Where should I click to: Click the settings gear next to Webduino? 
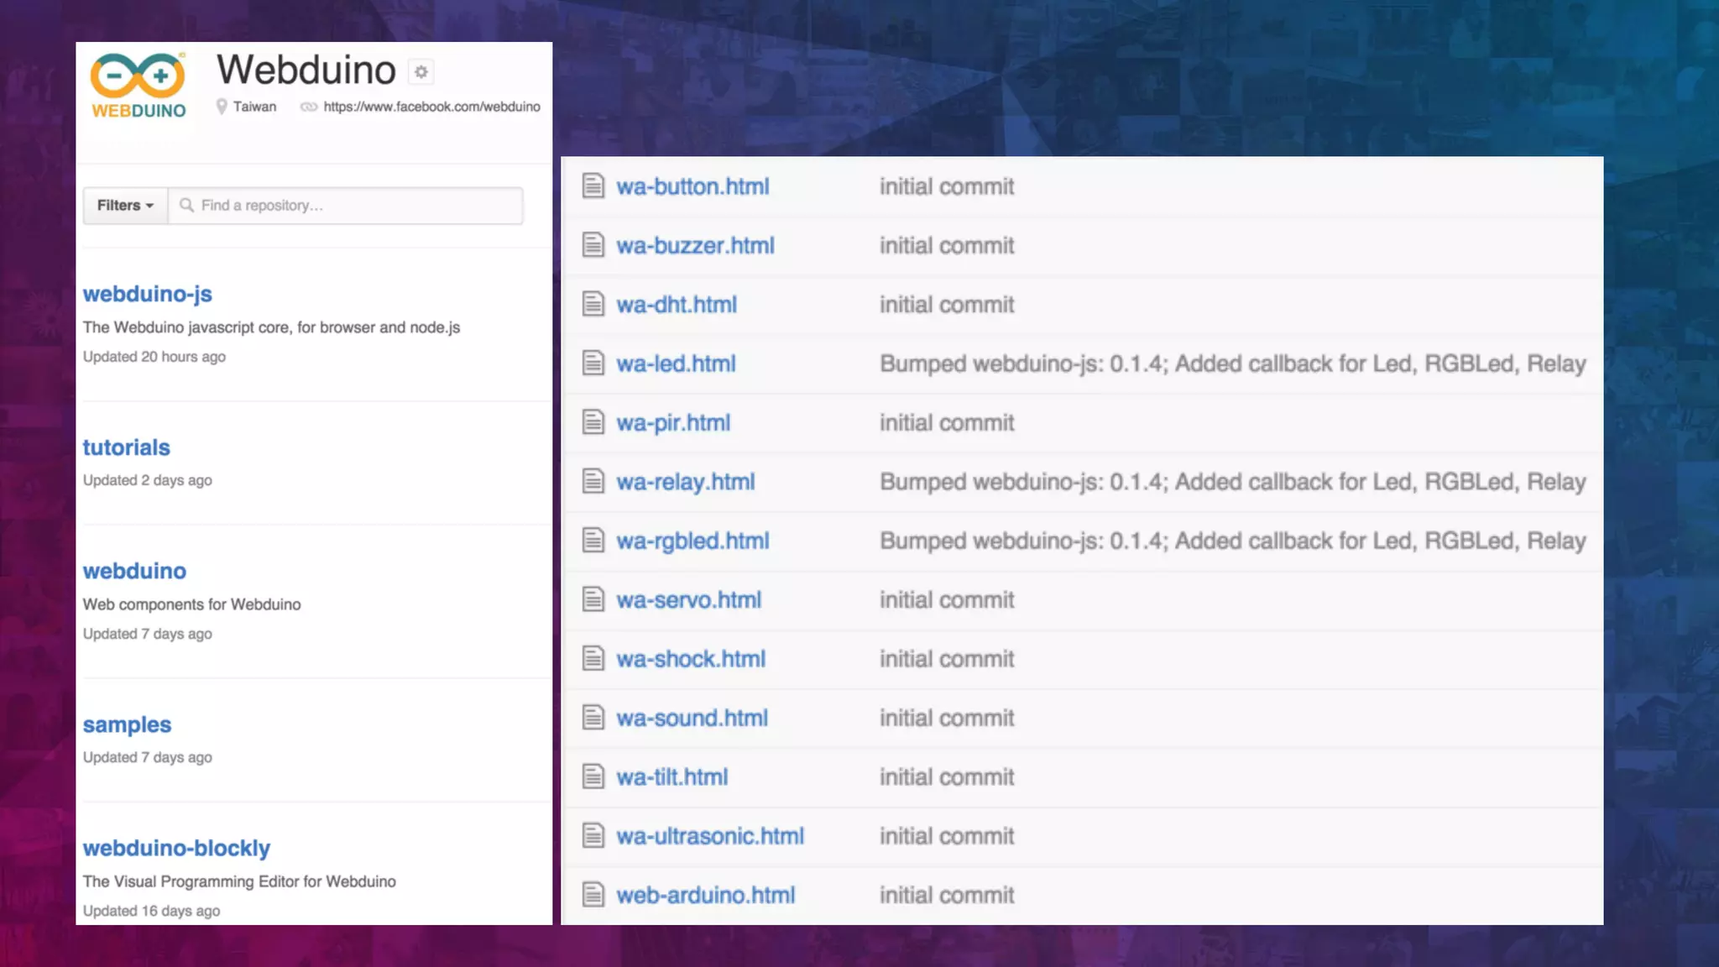(421, 72)
